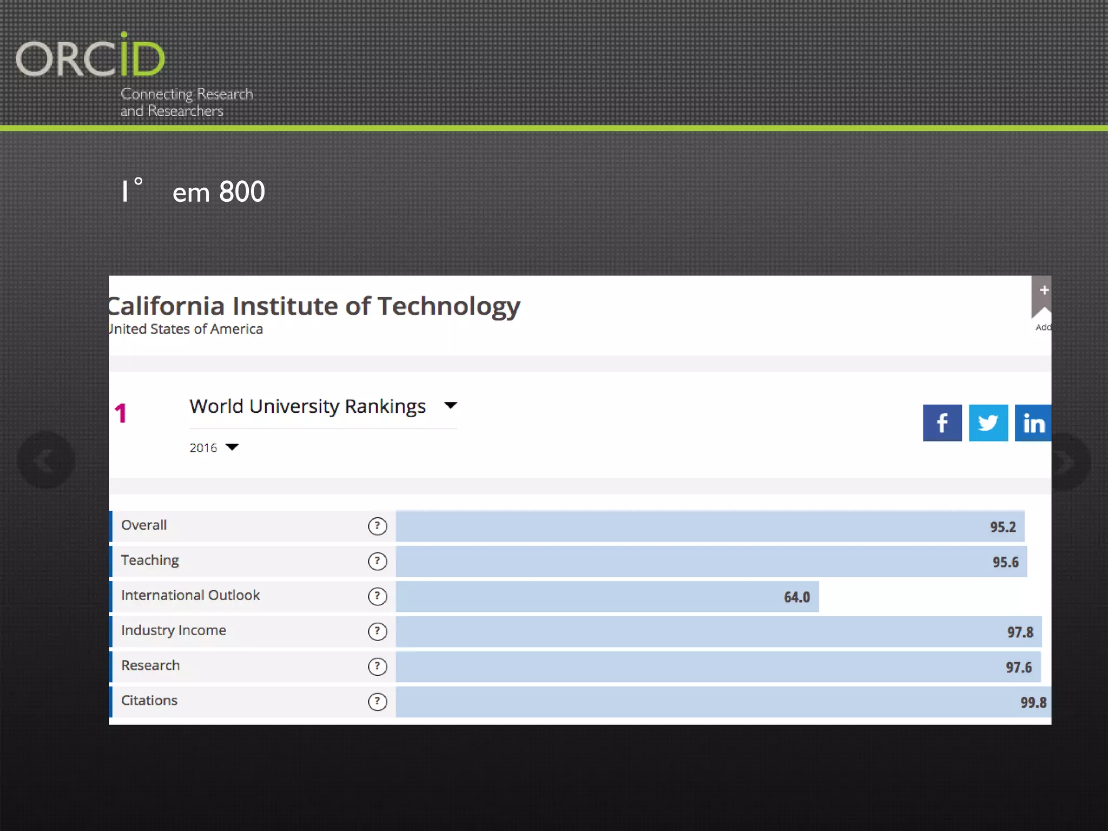Click the International Outlook label

[x=190, y=595]
